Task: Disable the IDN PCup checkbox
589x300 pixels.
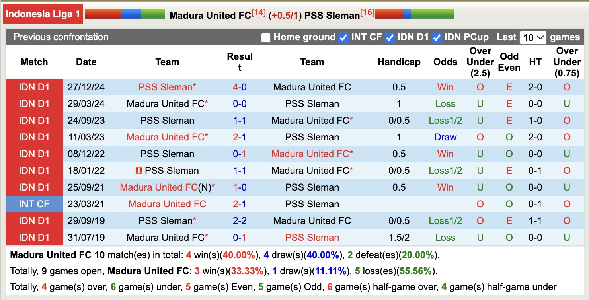Action: pos(437,37)
